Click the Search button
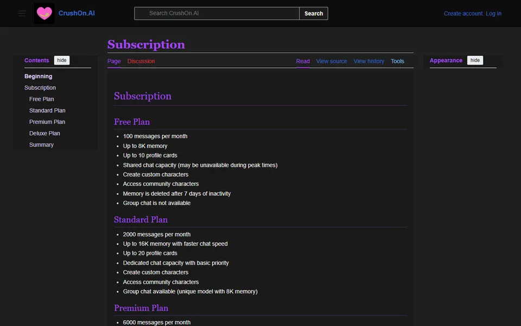 [314, 13]
